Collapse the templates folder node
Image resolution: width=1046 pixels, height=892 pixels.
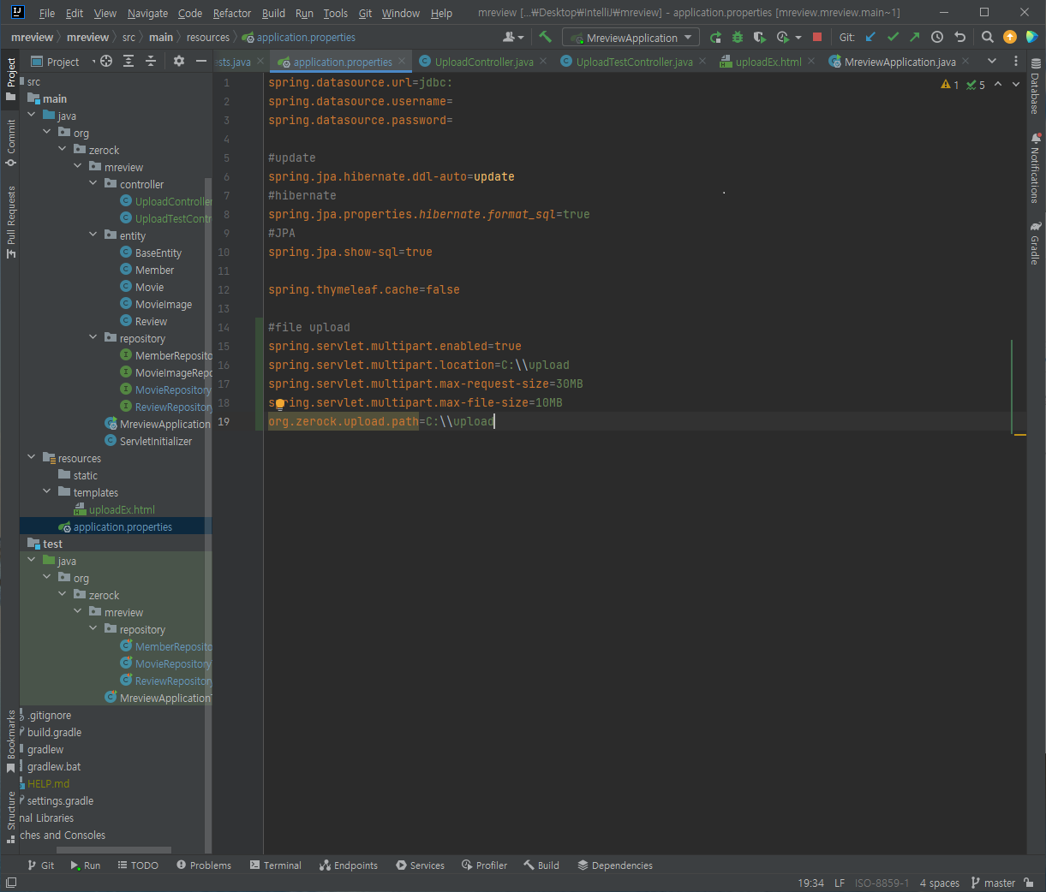(47, 491)
